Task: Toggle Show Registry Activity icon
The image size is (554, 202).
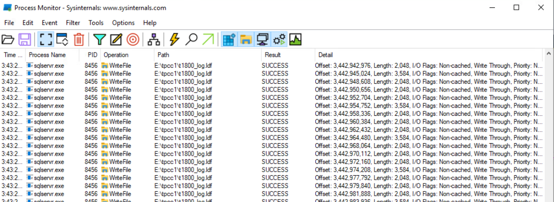Action: click(x=229, y=39)
